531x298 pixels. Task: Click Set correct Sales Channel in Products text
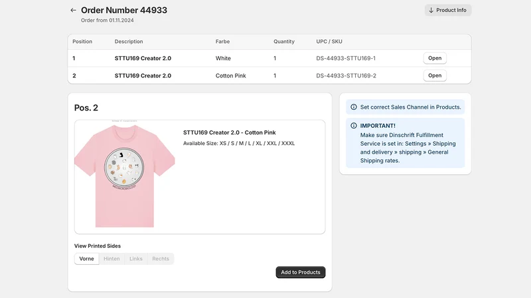click(x=410, y=107)
